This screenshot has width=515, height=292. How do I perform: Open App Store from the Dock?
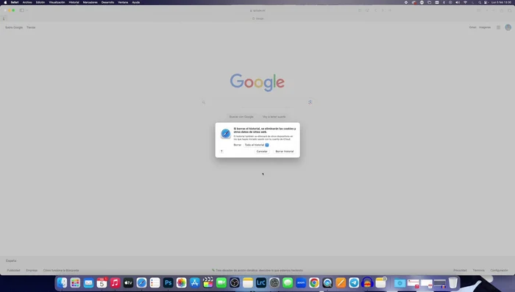(x=194, y=282)
